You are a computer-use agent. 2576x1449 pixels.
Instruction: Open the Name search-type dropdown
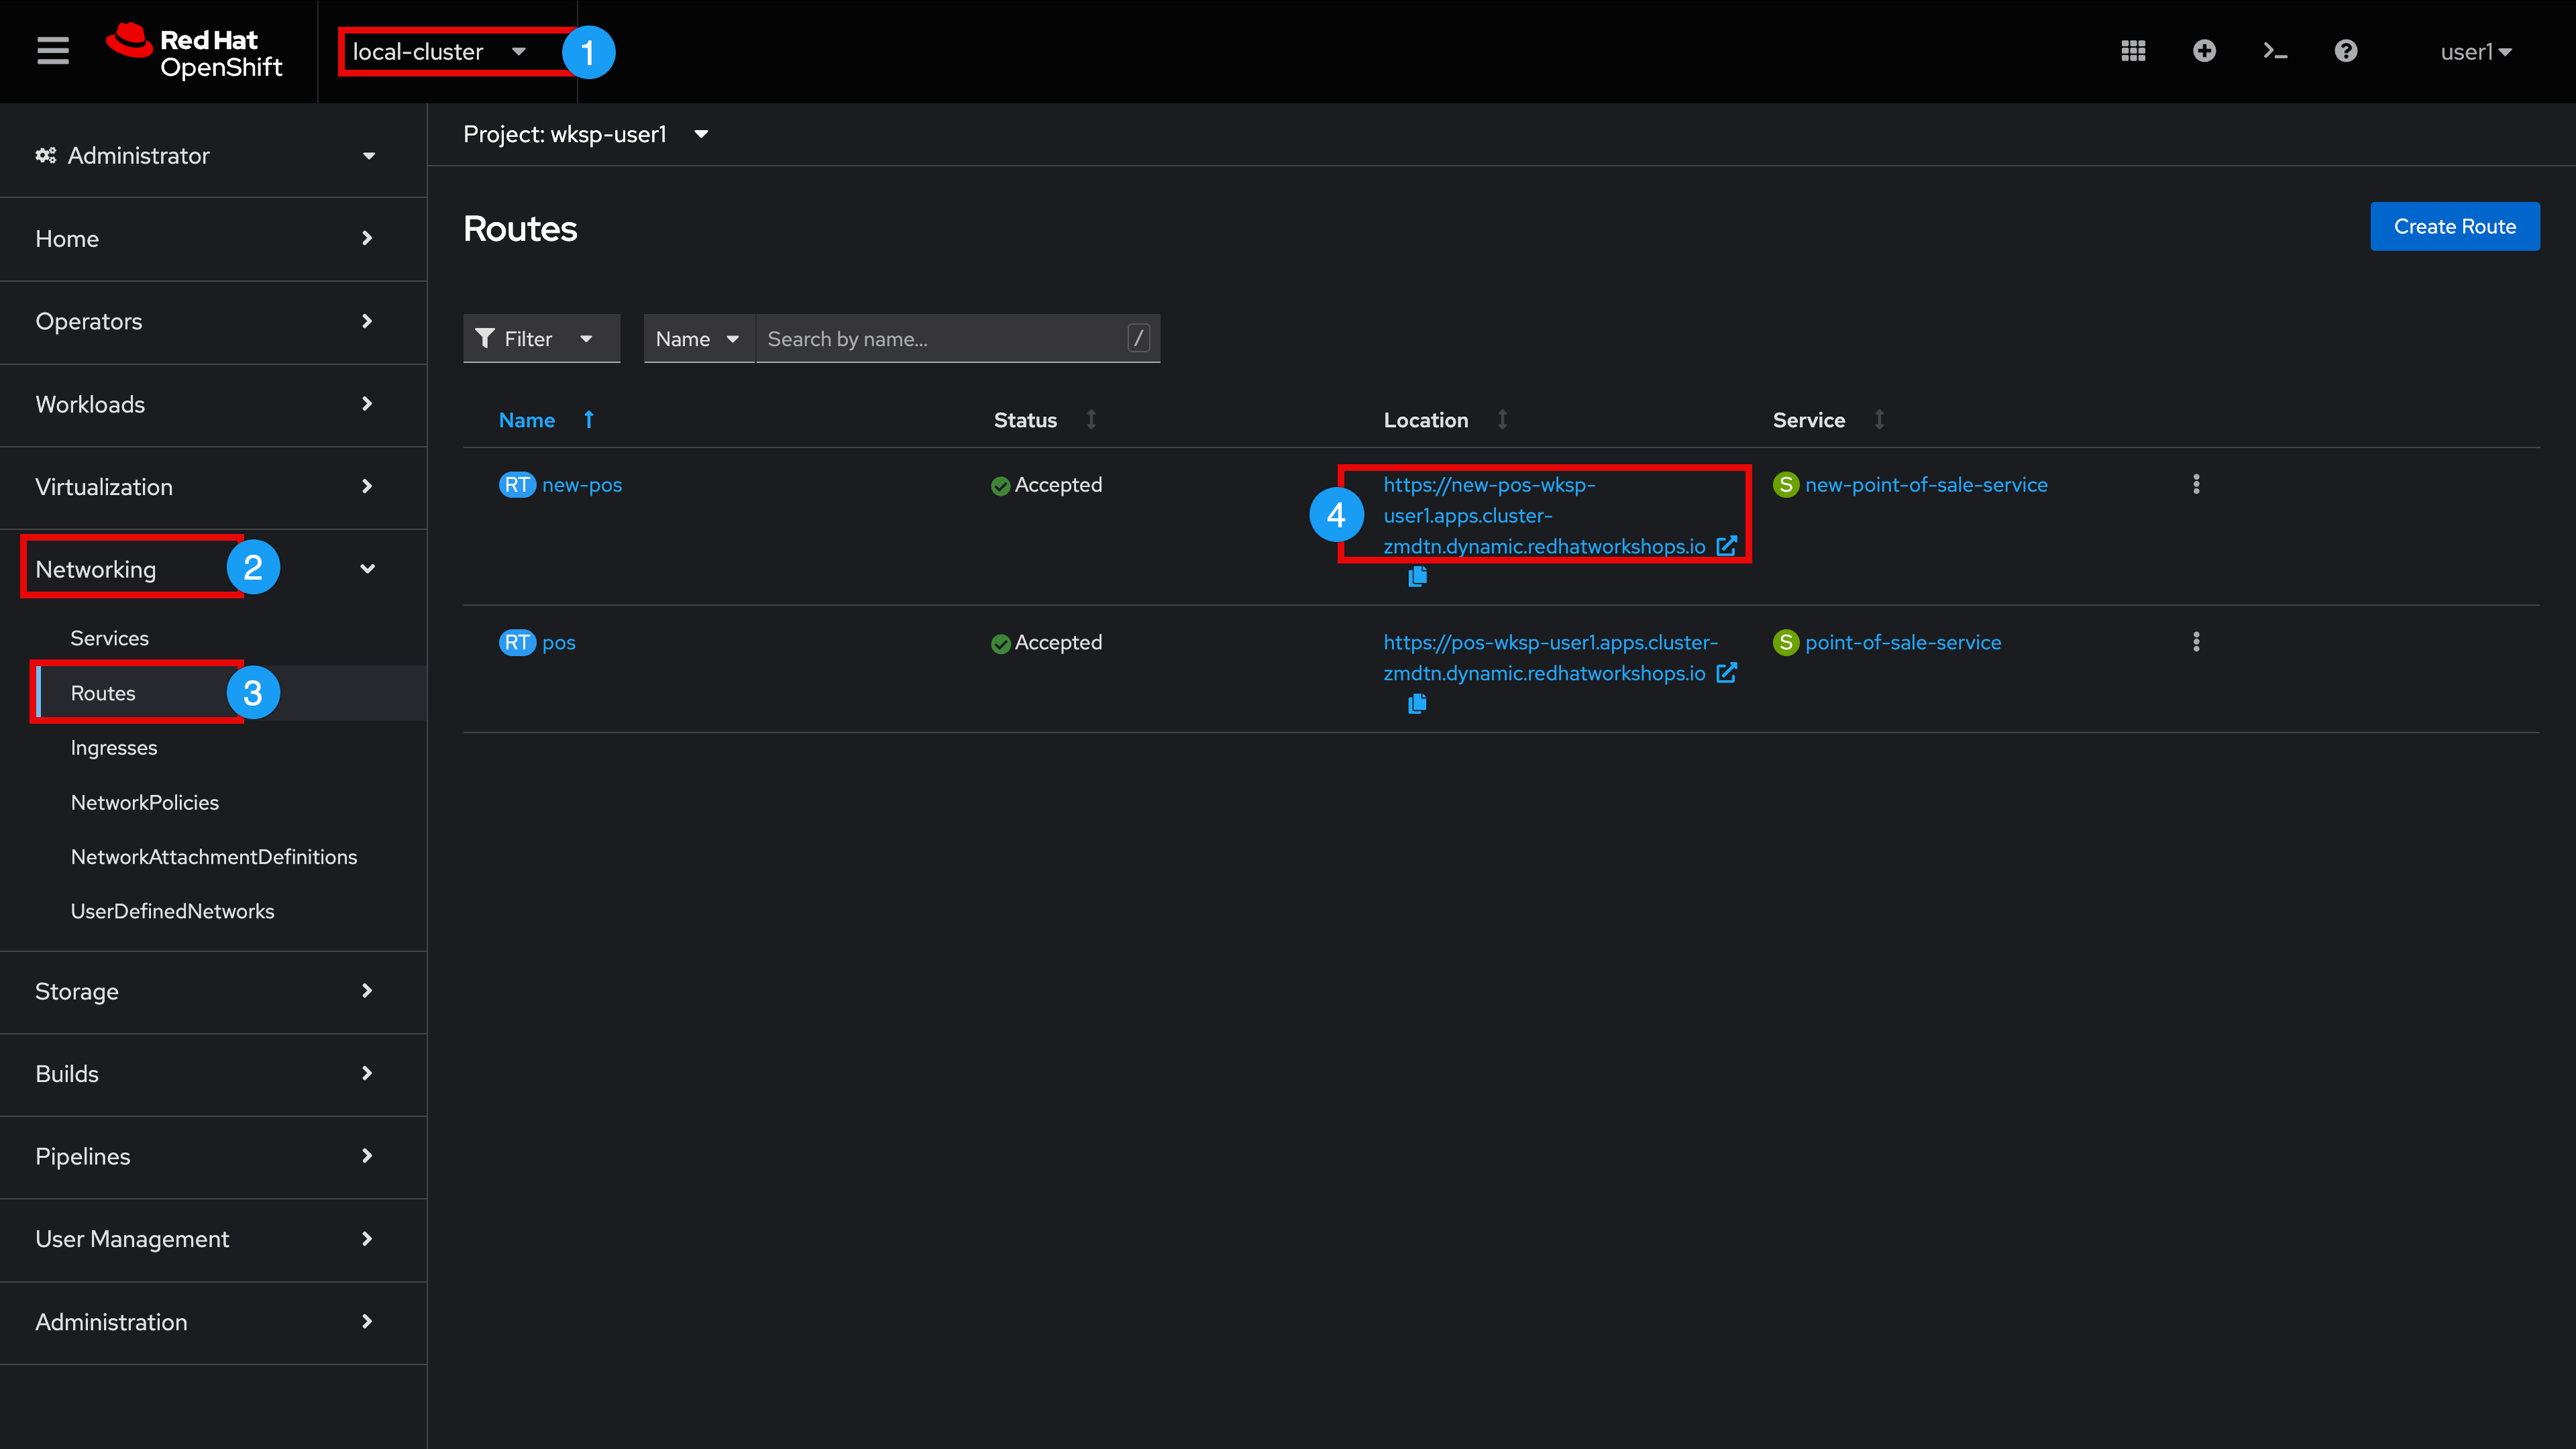click(x=698, y=339)
